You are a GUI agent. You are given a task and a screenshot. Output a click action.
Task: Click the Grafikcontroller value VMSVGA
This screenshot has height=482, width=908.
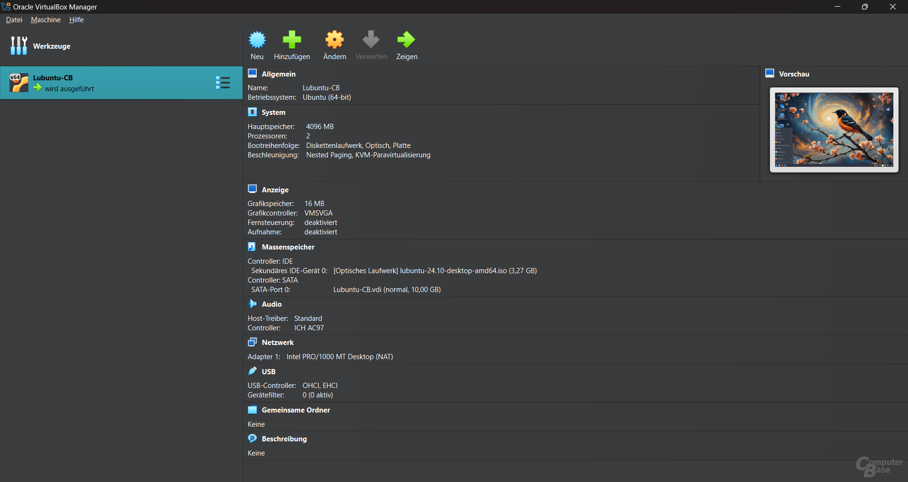pyautogui.click(x=318, y=213)
